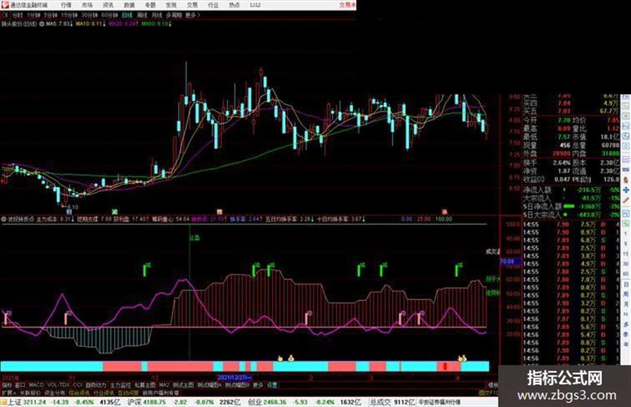The height and width of the screenshot is (407, 631).
Task: Select the 月线 monthly chart tab
Action: coord(156,15)
